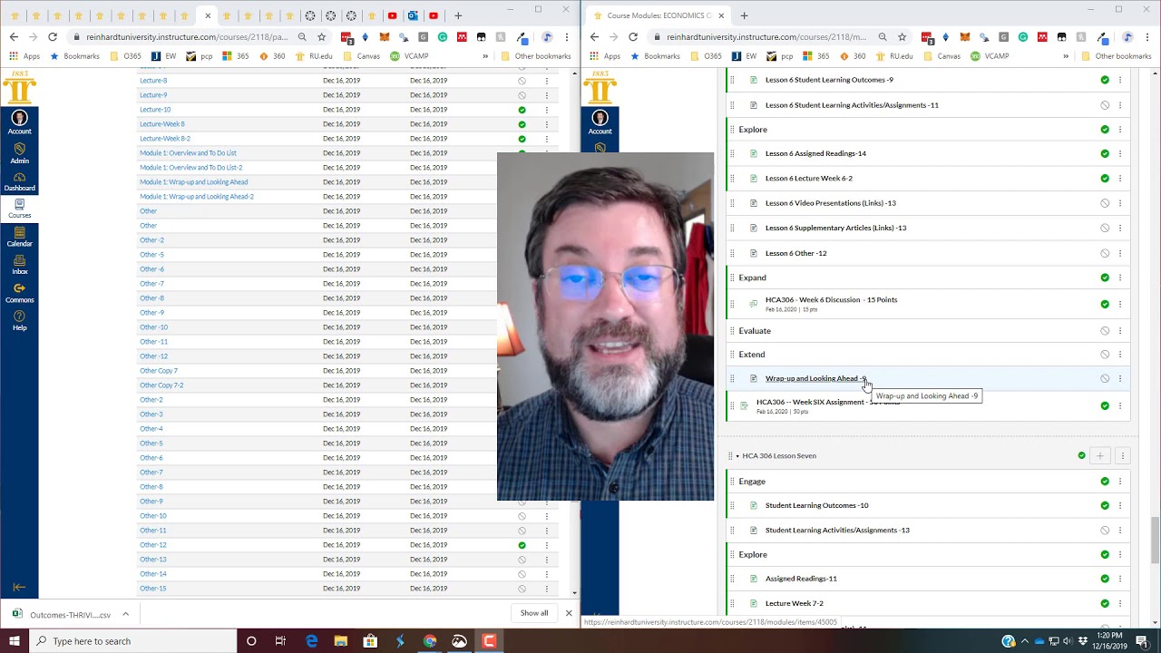Open Microsoft Edge from Windows taskbar
This screenshot has height=653, width=1161.
(x=312, y=641)
